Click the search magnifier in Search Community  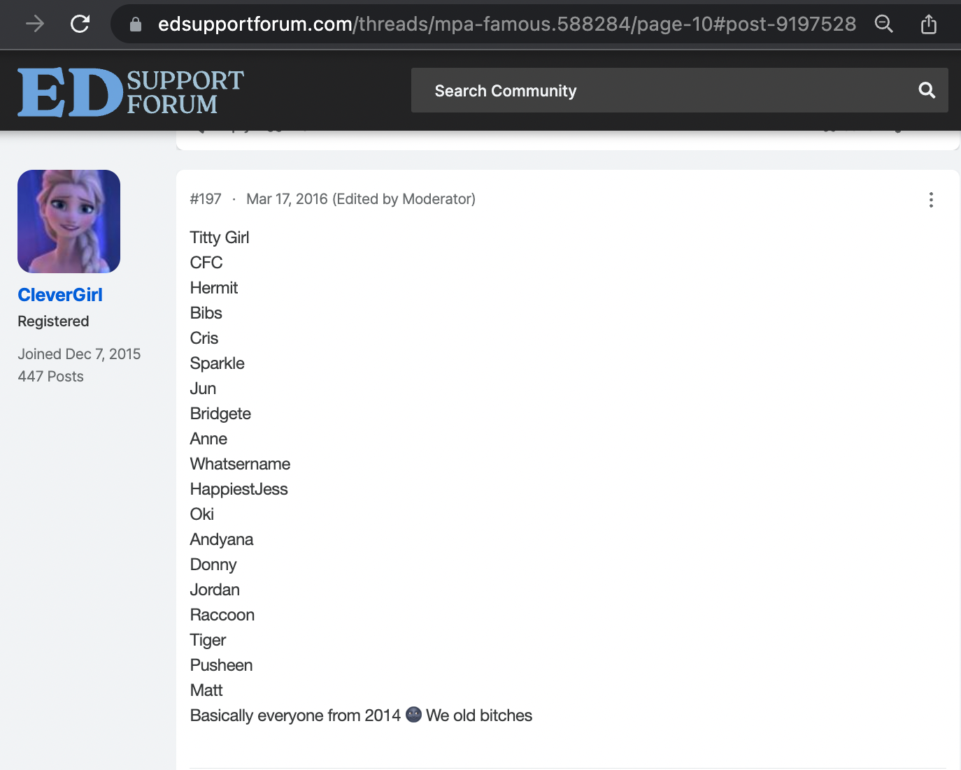click(x=927, y=90)
